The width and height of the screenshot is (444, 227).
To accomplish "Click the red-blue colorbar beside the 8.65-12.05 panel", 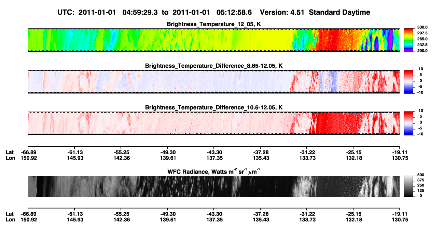I will pyautogui.click(x=408, y=82).
